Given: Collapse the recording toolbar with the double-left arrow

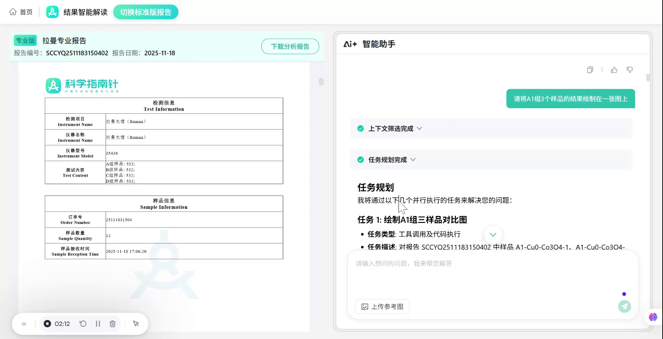Looking at the screenshot, I should click(x=24, y=323).
